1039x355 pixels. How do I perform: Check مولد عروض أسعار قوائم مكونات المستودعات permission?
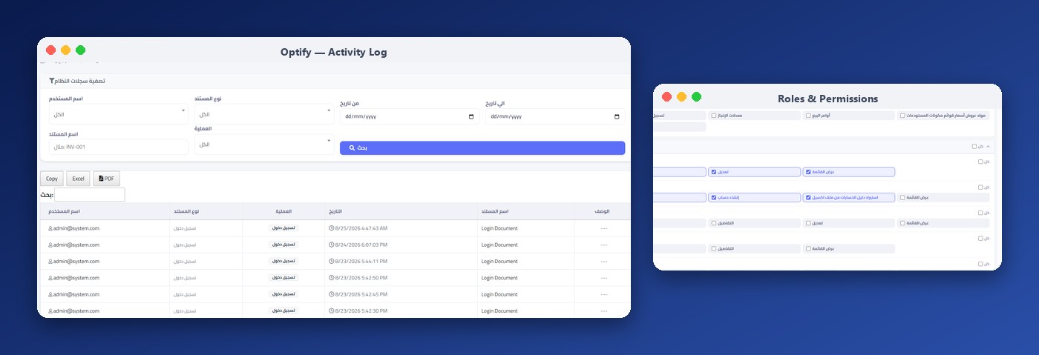coord(902,116)
